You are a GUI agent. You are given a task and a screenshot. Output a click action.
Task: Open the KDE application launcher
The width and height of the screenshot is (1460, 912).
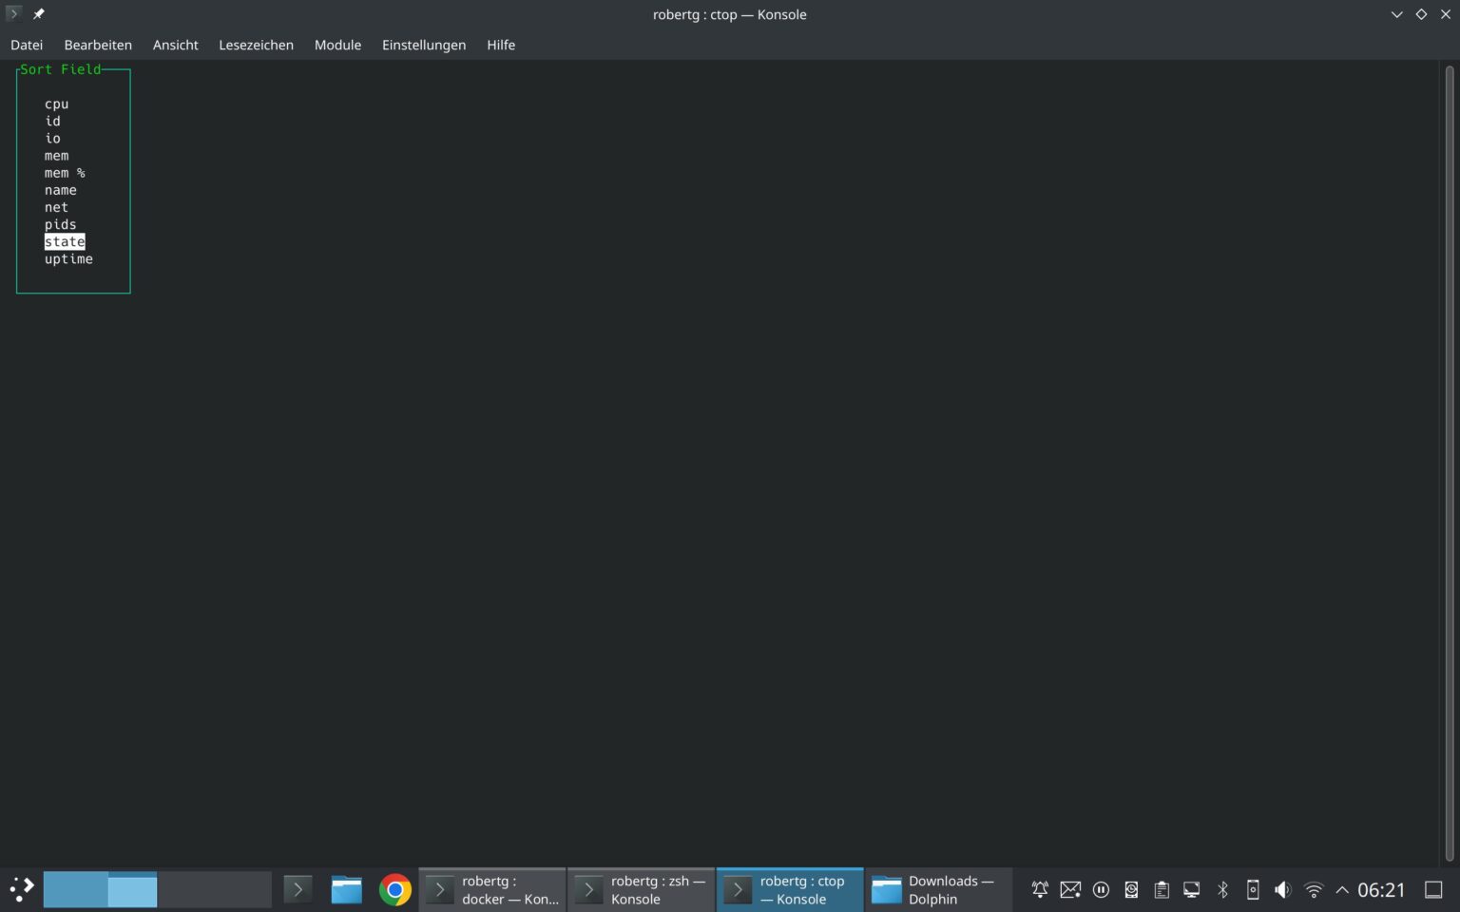pyautogui.click(x=22, y=889)
